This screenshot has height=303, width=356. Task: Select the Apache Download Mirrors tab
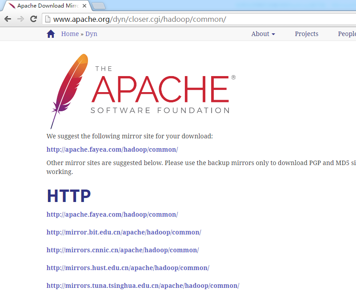pyautogui.click(x=47, y=6)
